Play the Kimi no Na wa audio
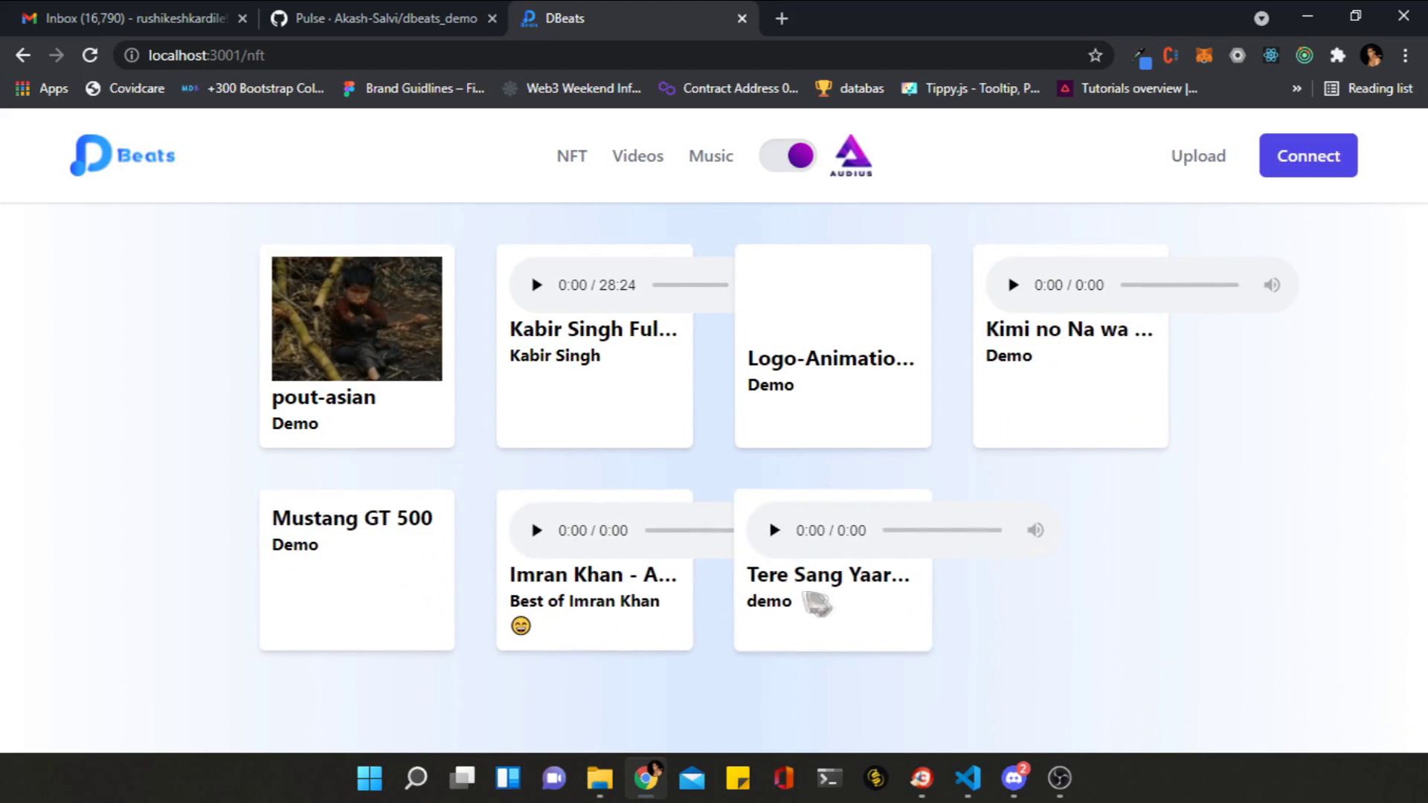Image resolution: width=1428 pixels, height=803 pixels. [1012, 285]
